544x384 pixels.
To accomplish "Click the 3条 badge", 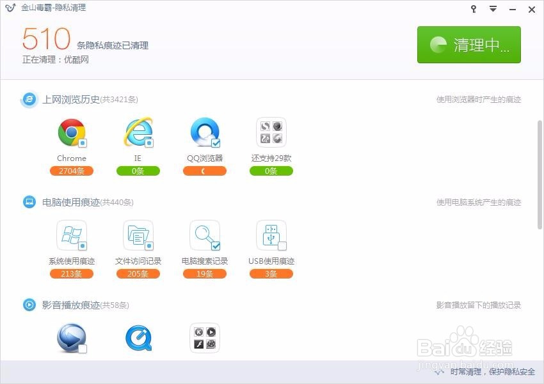I will tap(271, 273).
